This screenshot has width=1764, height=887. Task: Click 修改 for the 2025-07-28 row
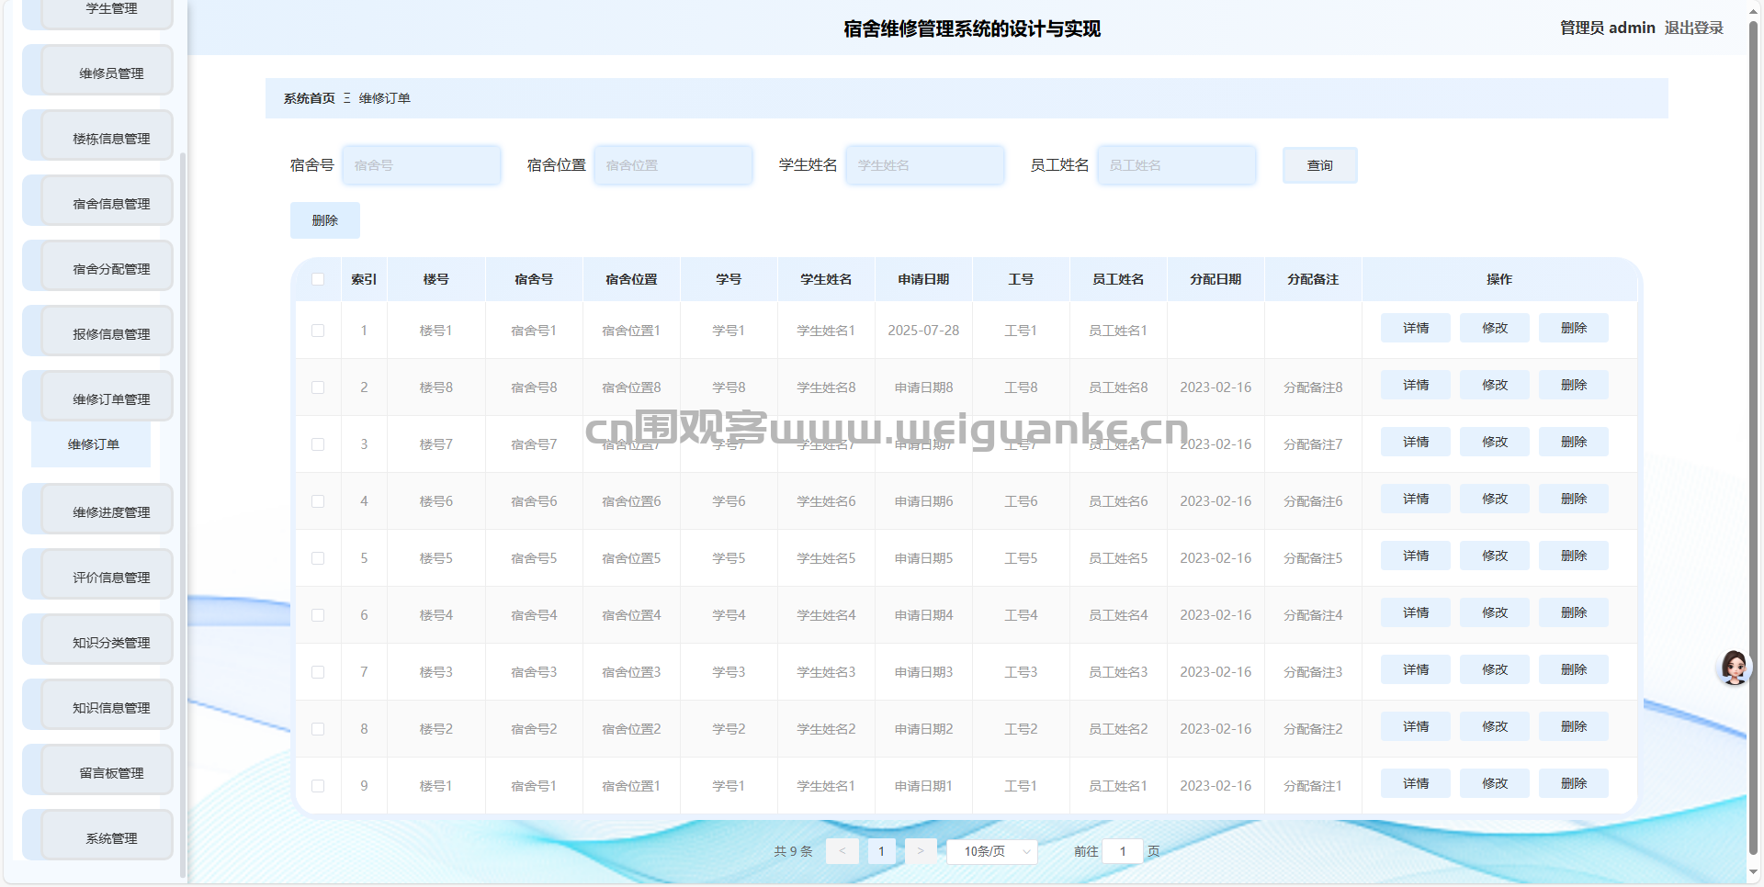tap(1495, 328)
